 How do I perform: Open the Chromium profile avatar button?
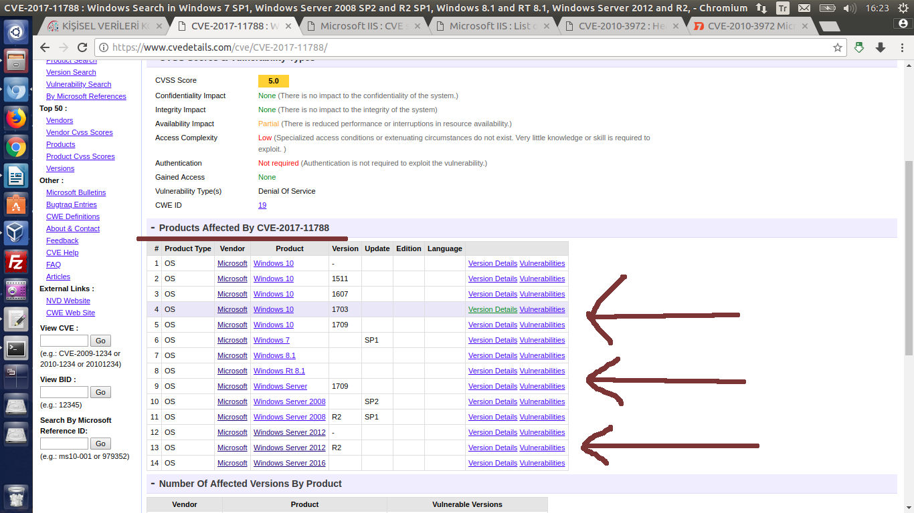(x=903, y=22)
